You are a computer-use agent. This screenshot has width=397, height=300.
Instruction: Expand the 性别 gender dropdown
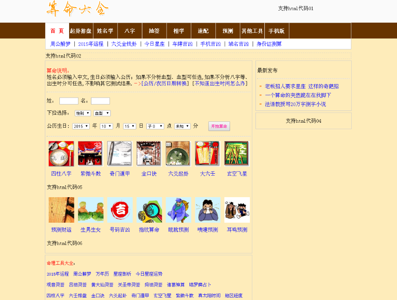[x=82, y=113]
